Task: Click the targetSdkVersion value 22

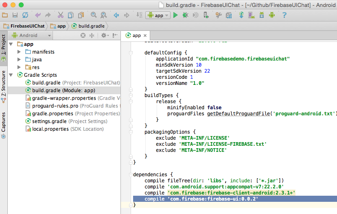Action: click(207, 71)
